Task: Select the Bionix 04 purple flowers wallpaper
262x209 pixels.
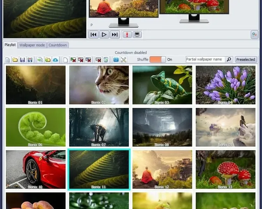Action: (226, 85)
